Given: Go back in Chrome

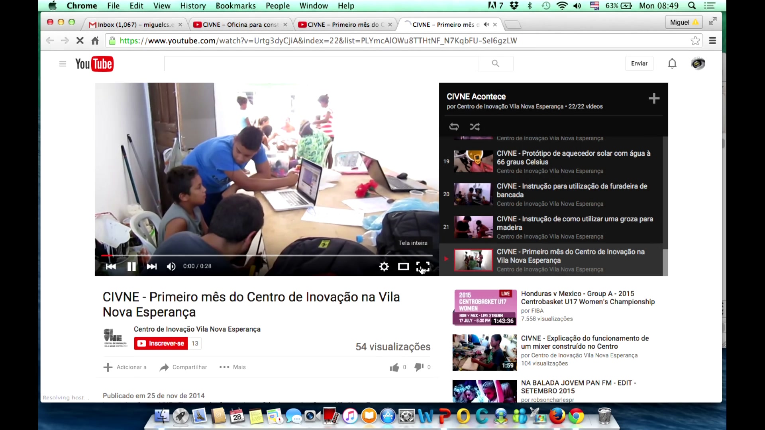Looking at the screenshot, I should pos(50,41).
